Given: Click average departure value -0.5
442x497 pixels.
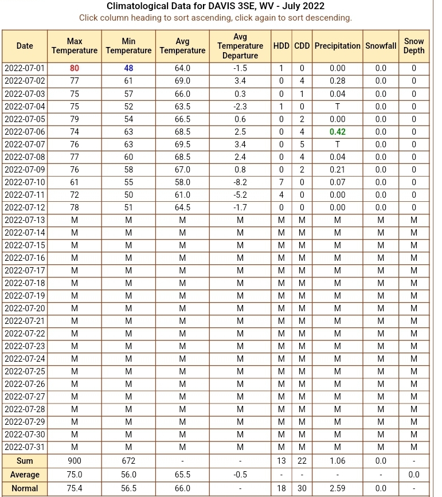Looking at the screenshot, I should point(240,475).
